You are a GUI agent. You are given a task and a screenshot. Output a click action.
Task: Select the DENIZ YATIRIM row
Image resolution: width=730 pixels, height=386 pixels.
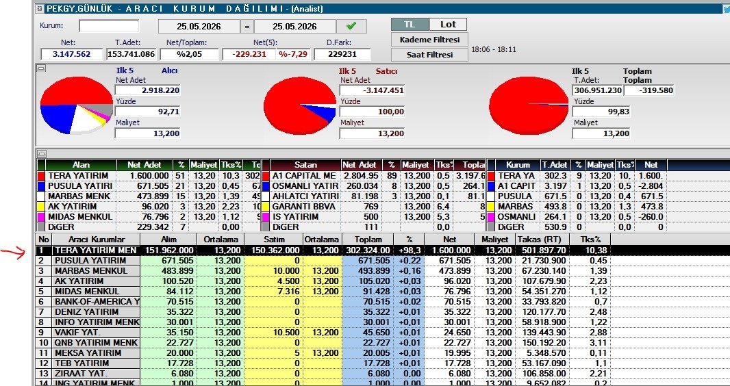(323, 311)
